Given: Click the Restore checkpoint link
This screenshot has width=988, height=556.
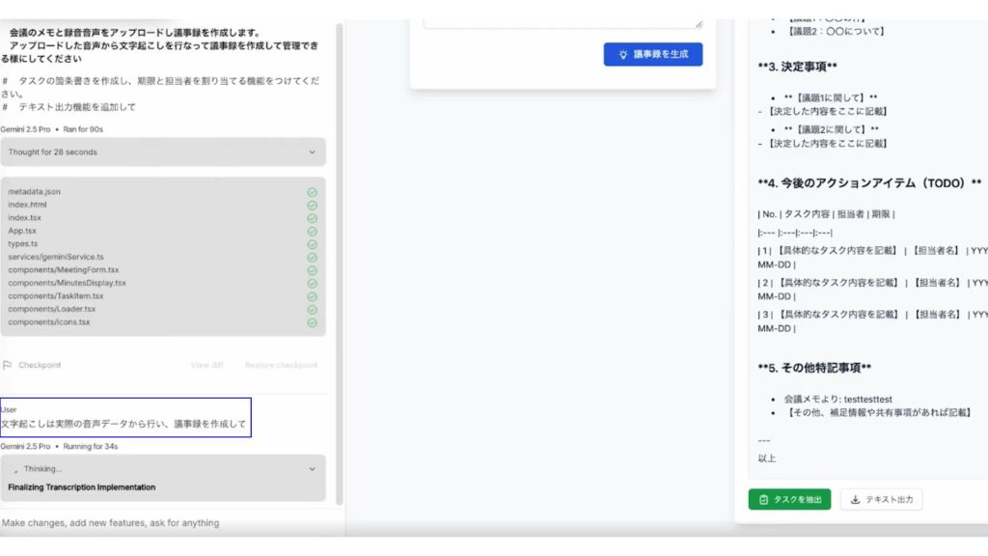Looking at the screenshot, I should 281,365.
